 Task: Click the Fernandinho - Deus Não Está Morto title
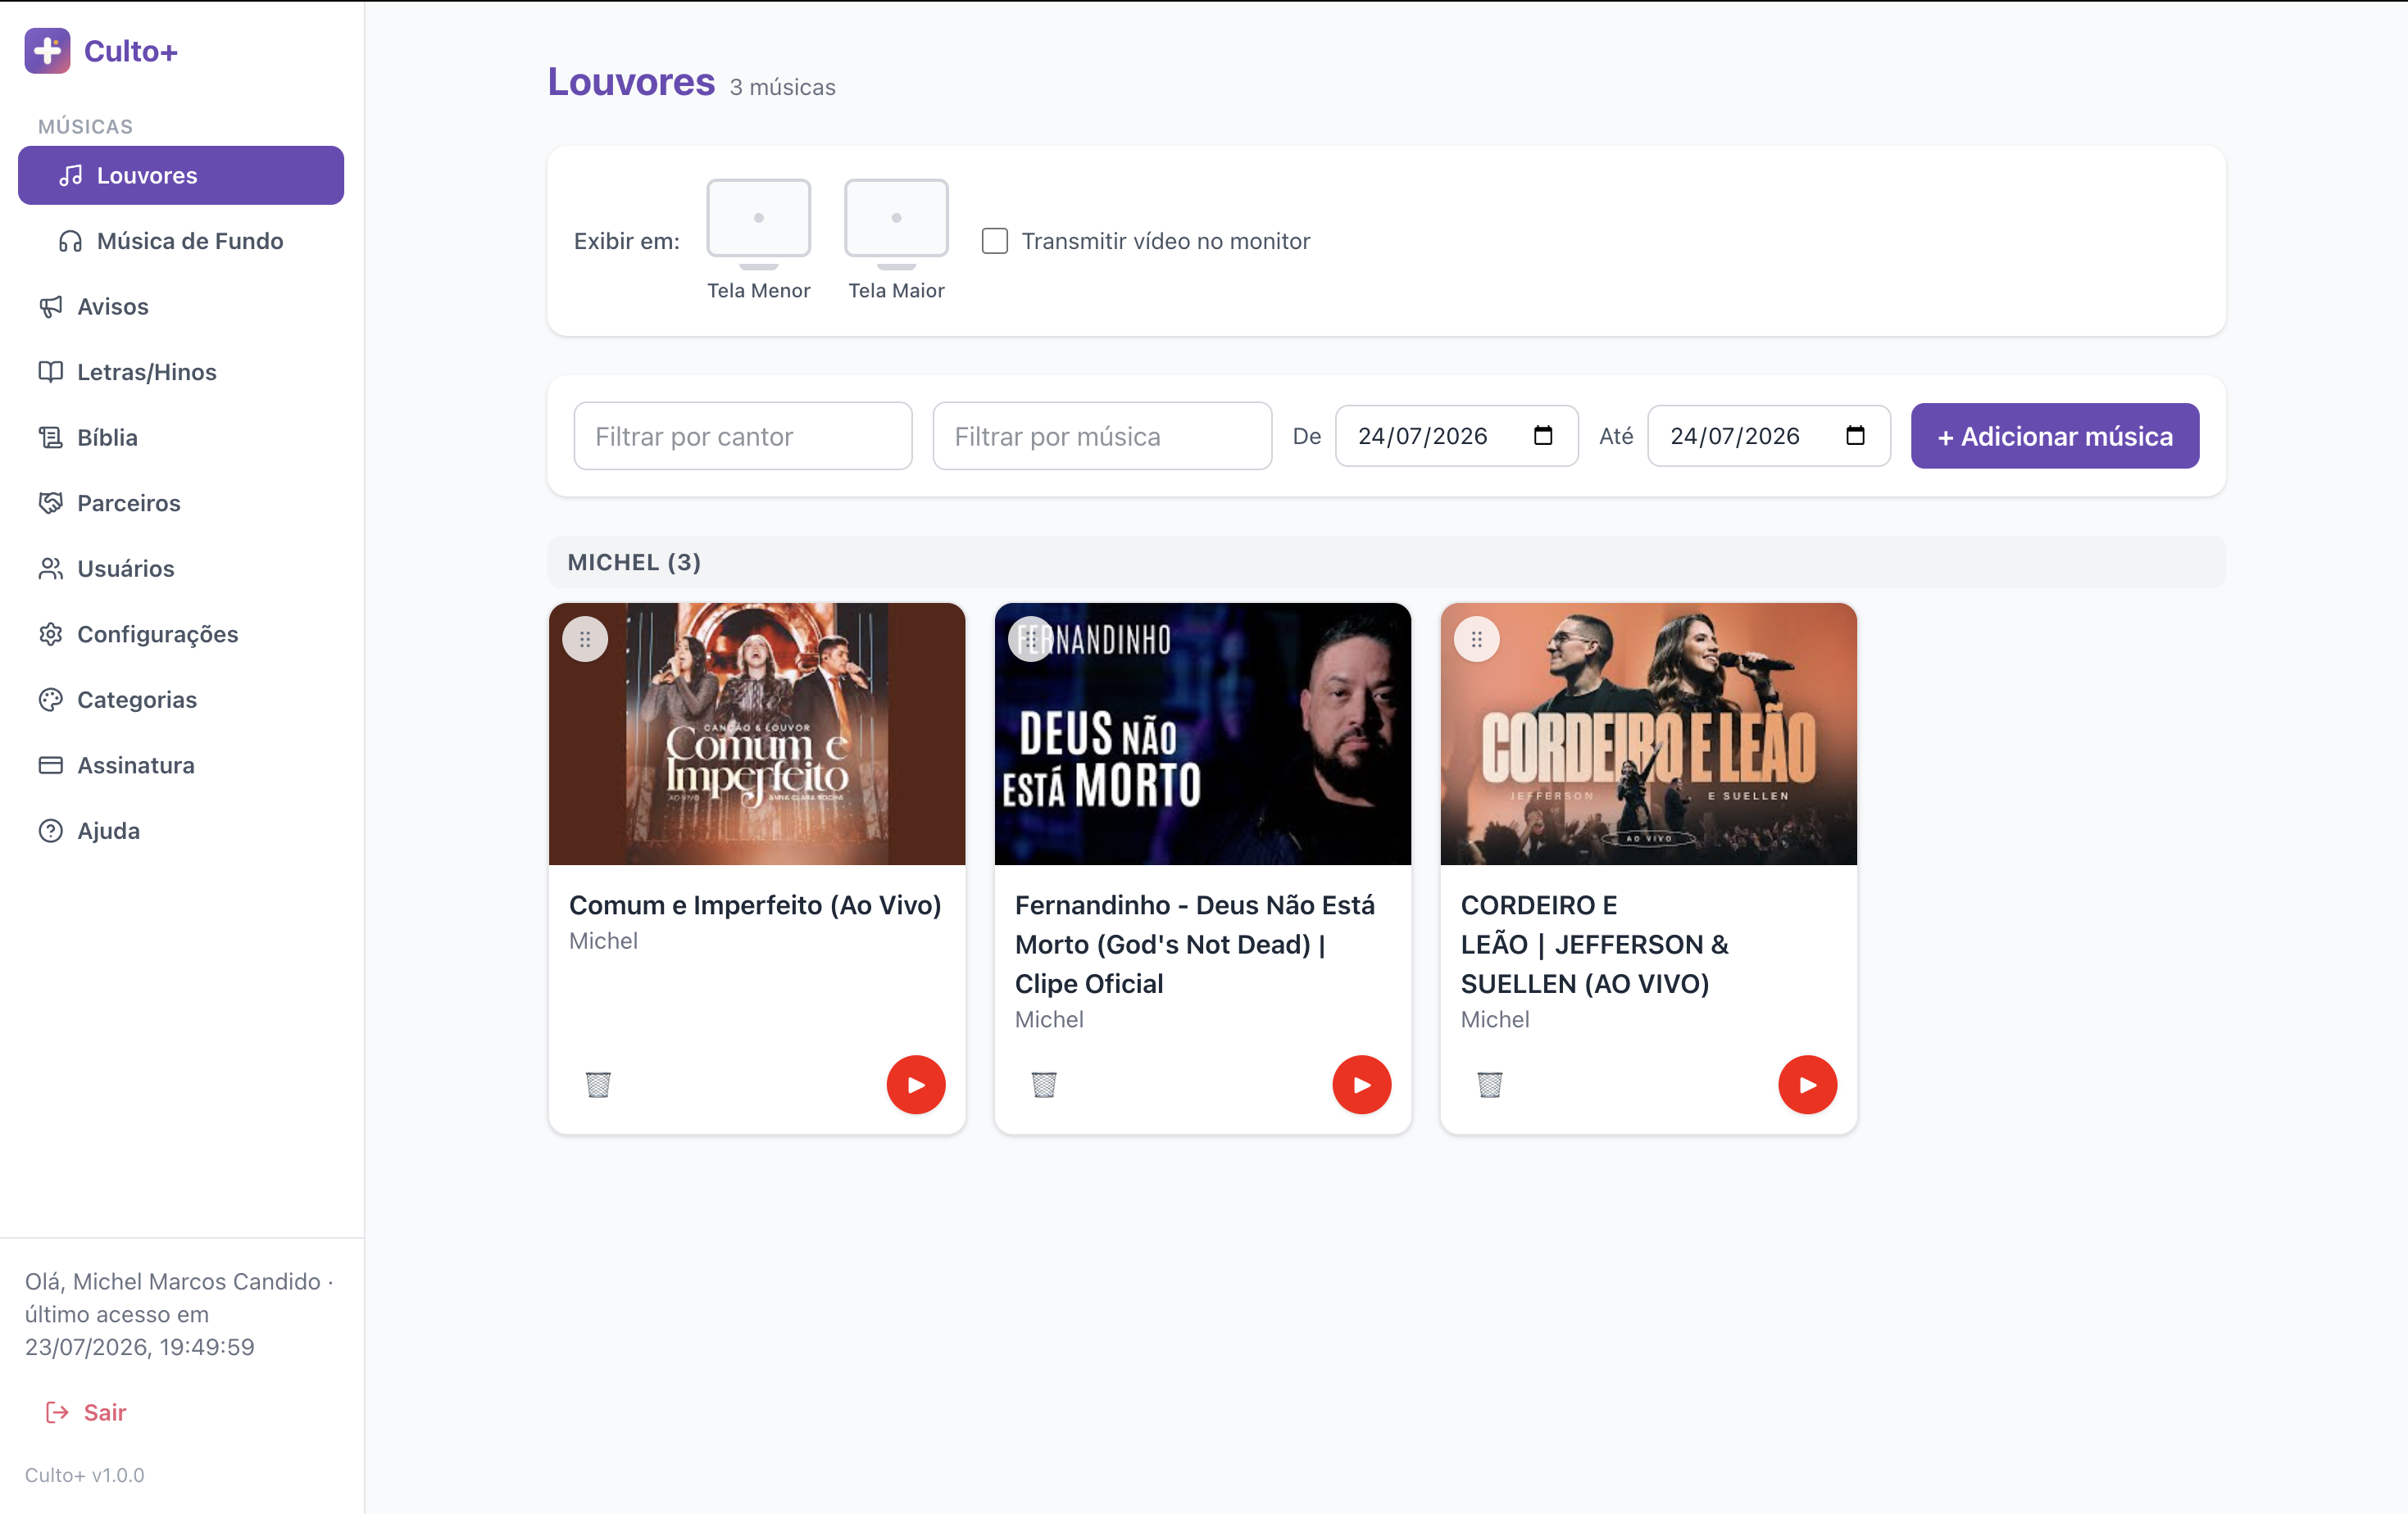(1195, 945)
